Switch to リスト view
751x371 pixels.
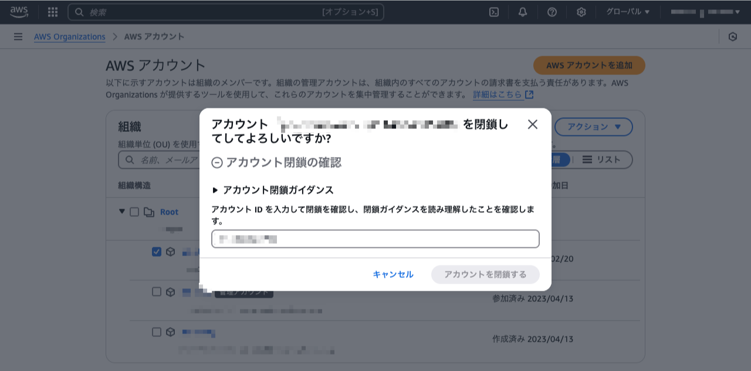601,159
